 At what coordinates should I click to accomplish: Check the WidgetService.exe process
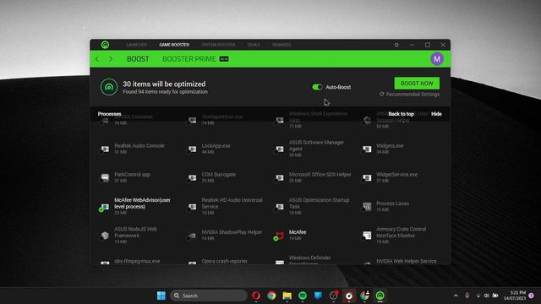tap(363, 181)
